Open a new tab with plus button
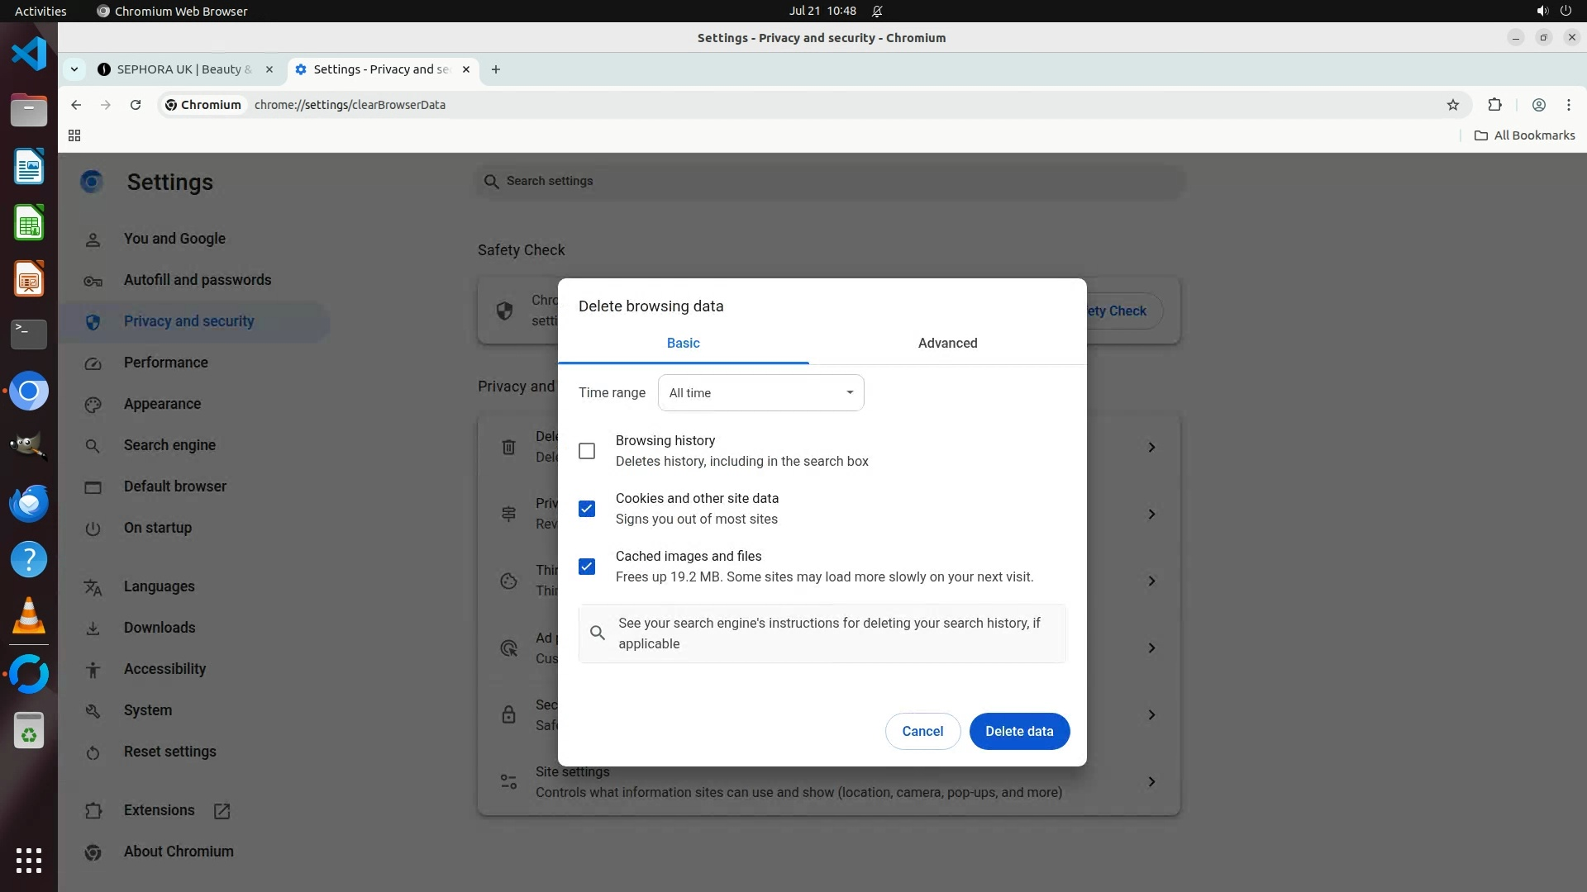Image resolution: width=1587 pixels, height=892 pixels. click(496, 69)
